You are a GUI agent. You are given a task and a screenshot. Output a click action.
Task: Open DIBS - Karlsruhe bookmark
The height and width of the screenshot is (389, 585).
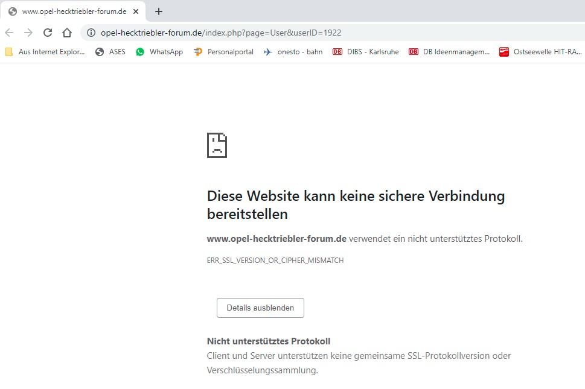tap(366, 52)
